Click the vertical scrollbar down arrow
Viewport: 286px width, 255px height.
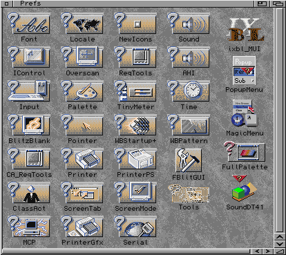[x=280, y=244]
